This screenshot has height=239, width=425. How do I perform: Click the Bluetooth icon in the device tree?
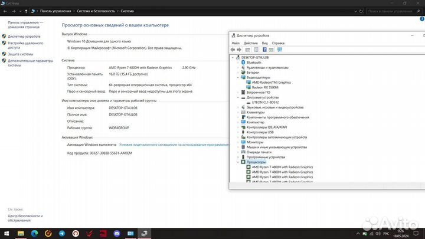click(243, 63)
